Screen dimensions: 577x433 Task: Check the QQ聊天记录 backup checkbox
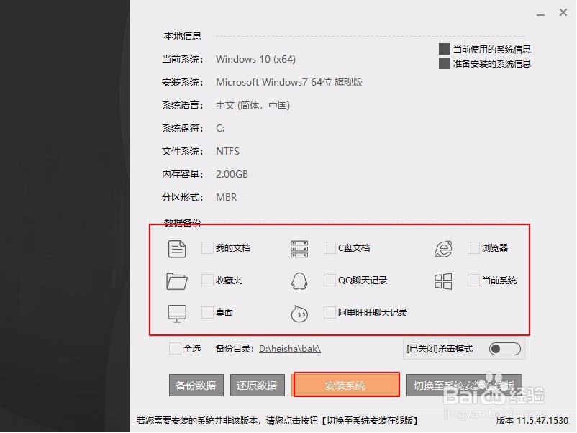tap(330, 281)
